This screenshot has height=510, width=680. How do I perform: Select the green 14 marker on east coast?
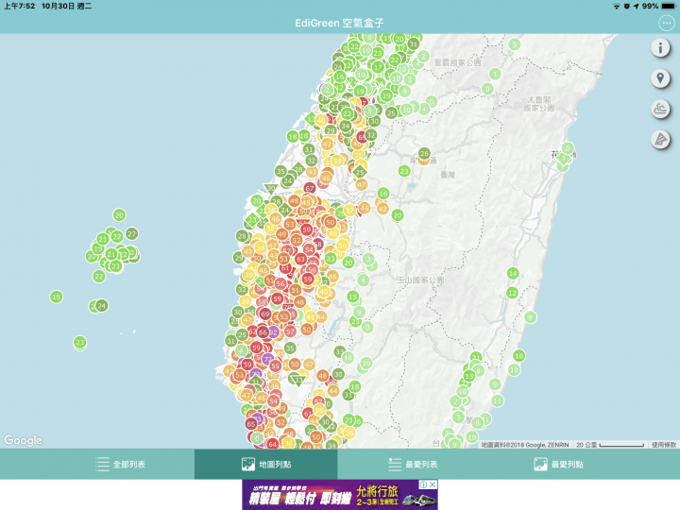point(513,273)
